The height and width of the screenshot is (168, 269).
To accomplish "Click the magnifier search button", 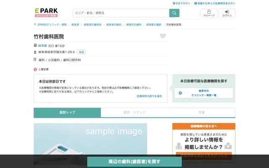I will tap(174, 13).
